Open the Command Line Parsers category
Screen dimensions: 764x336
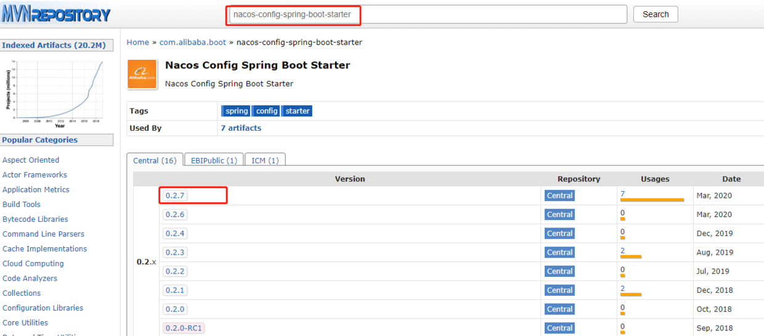[x=43, y=234]
